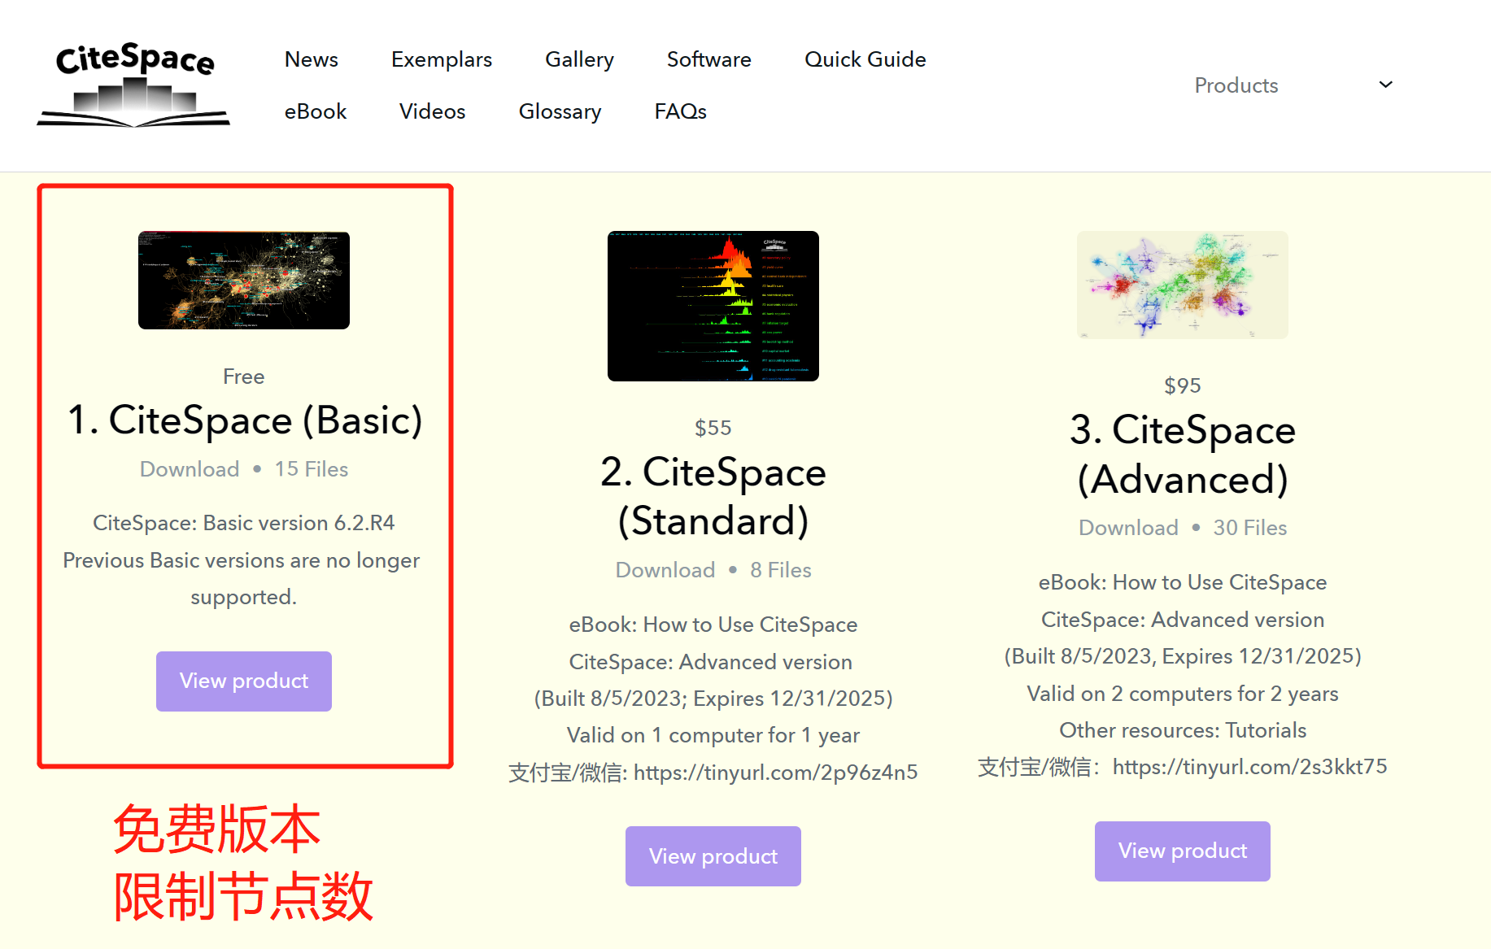Open the News menu item

tap(311, 59)
